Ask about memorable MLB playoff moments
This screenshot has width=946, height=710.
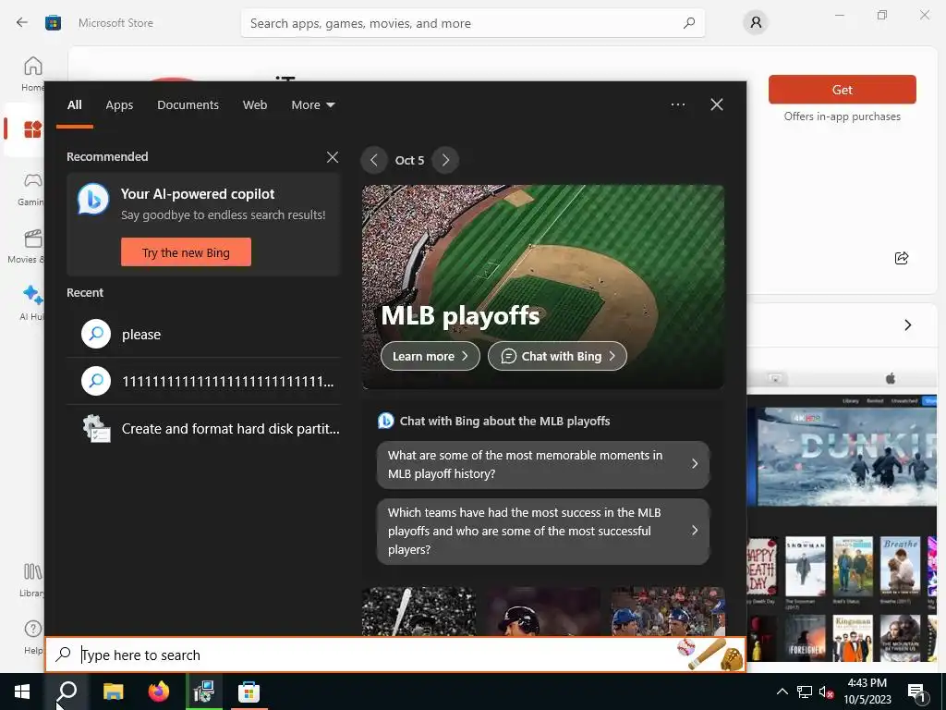click(x=543, y=464)
